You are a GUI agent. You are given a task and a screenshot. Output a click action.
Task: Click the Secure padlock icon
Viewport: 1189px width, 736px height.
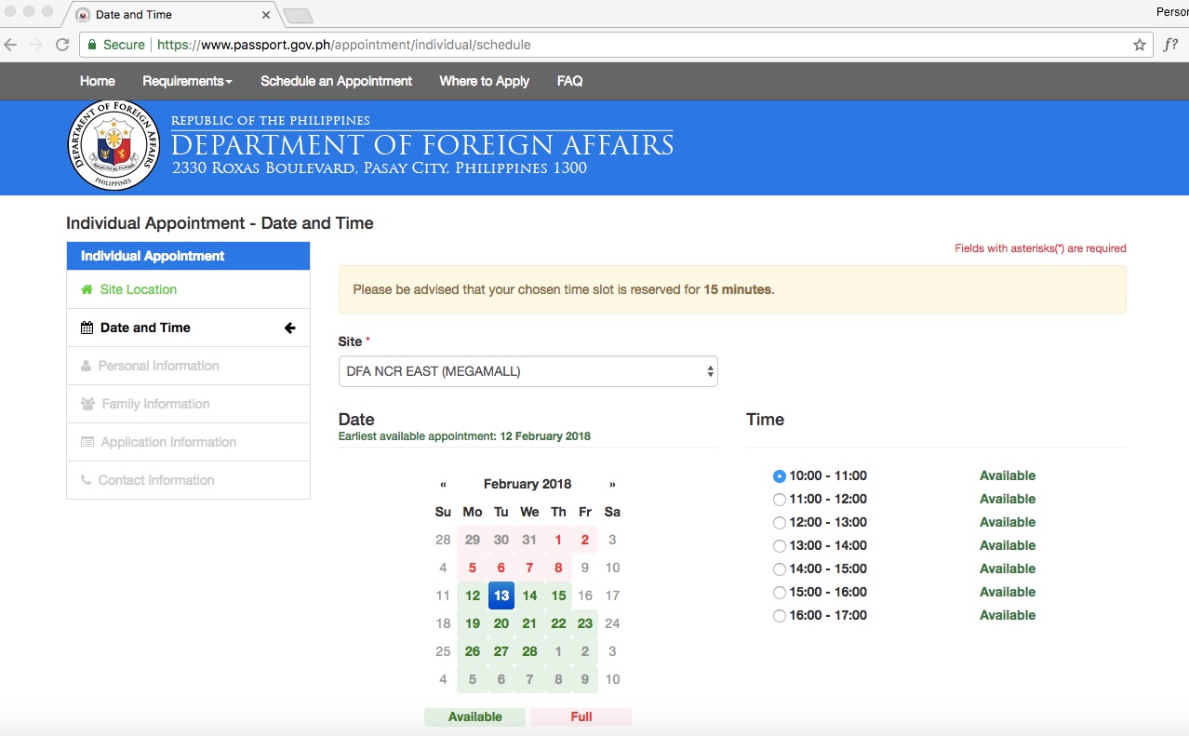click(91, 44)
